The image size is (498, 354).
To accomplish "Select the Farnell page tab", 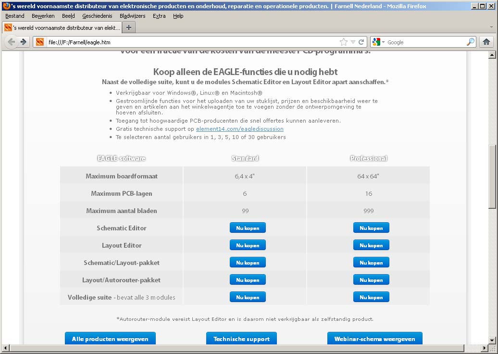I will (x=62, y=27).
